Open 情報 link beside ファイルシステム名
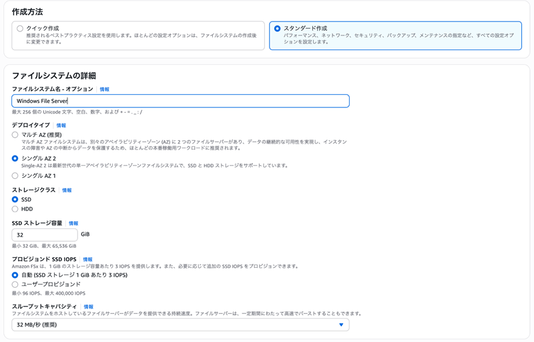Viewport: 534px width, 342px height. pos(104,90)
